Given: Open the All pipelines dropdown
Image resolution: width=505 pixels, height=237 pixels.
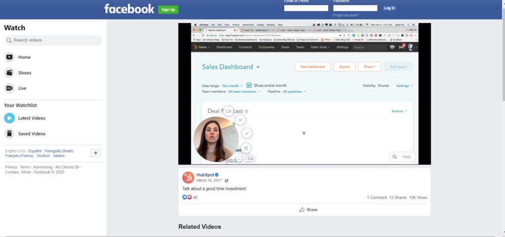Looking at the screenshot, I should click(x=294, y=91).
